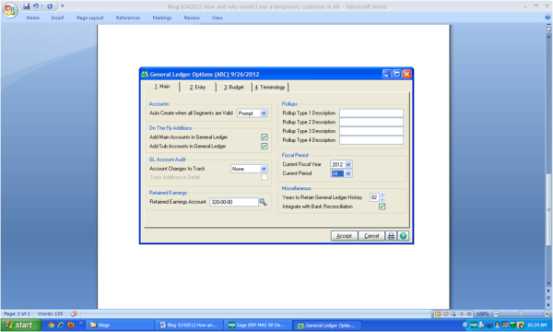Switch to the 2. Entry tab
The width and height of the screenshot is (553, 332).
click(x=197, y=87)
